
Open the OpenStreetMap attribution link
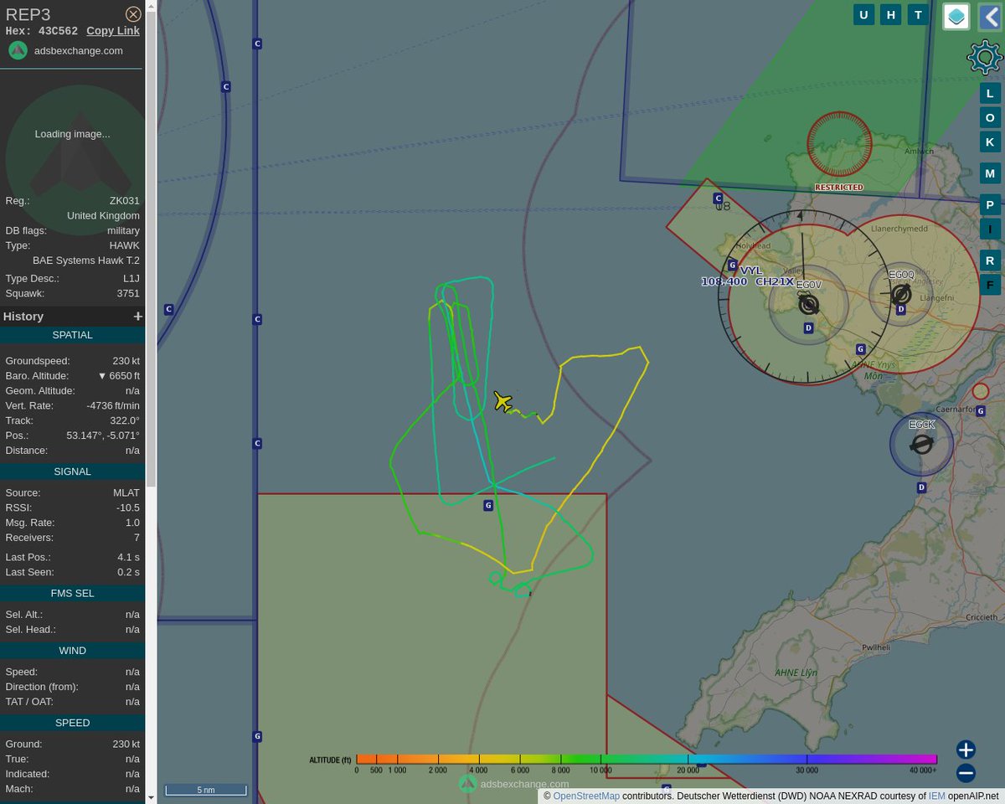coord(585,796)
